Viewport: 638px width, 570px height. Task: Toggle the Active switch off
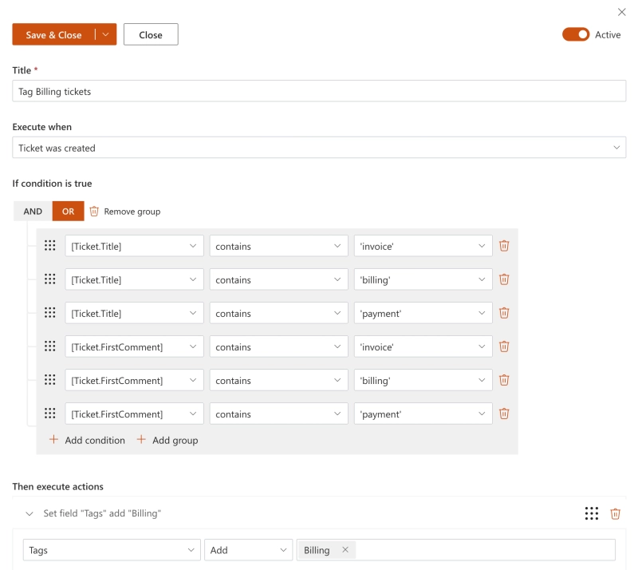pyautogui.click(x=575, y=34)
